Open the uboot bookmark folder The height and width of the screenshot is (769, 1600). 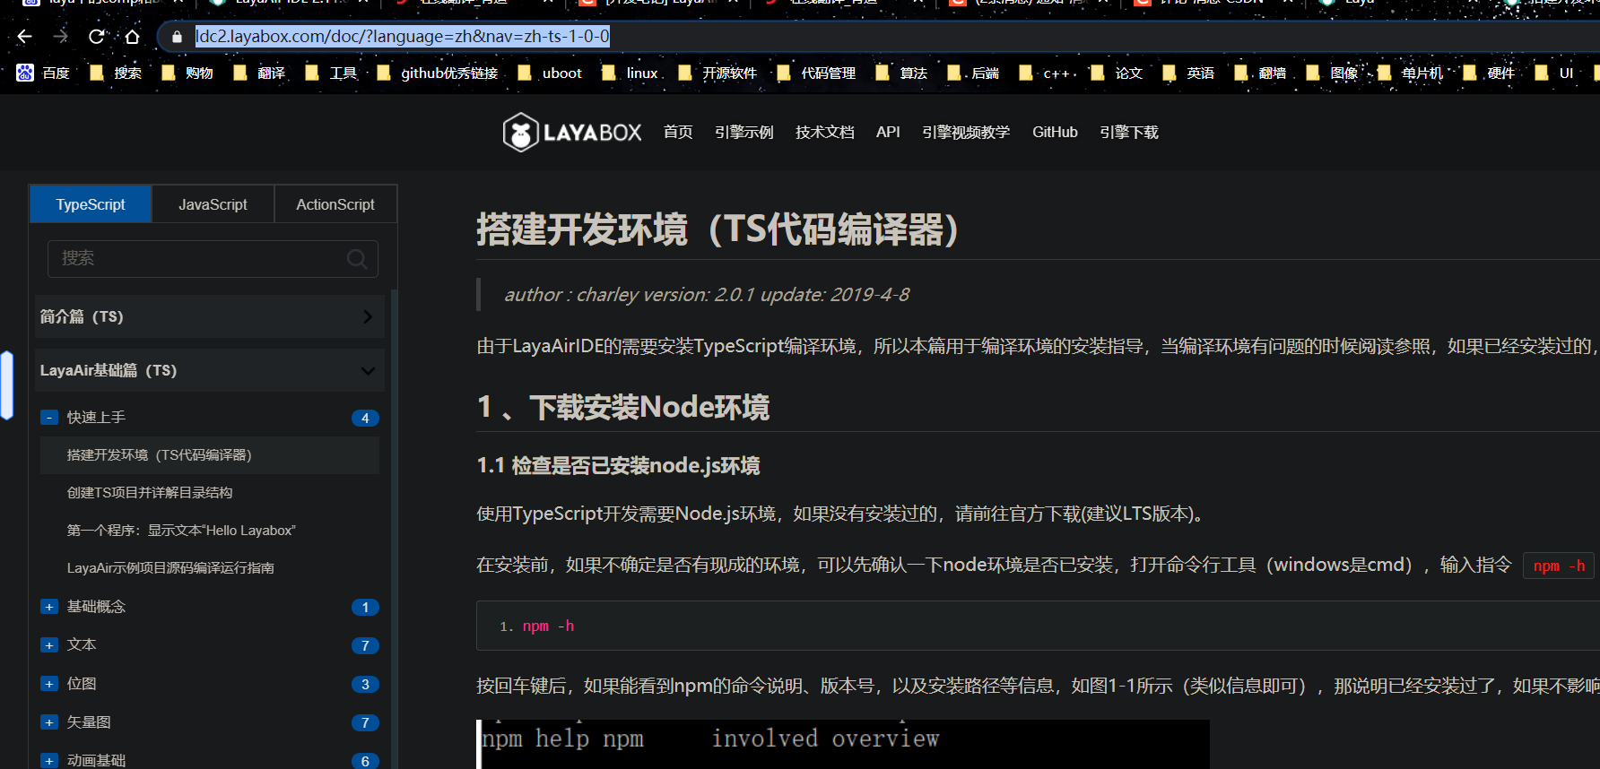pos(550,73)
